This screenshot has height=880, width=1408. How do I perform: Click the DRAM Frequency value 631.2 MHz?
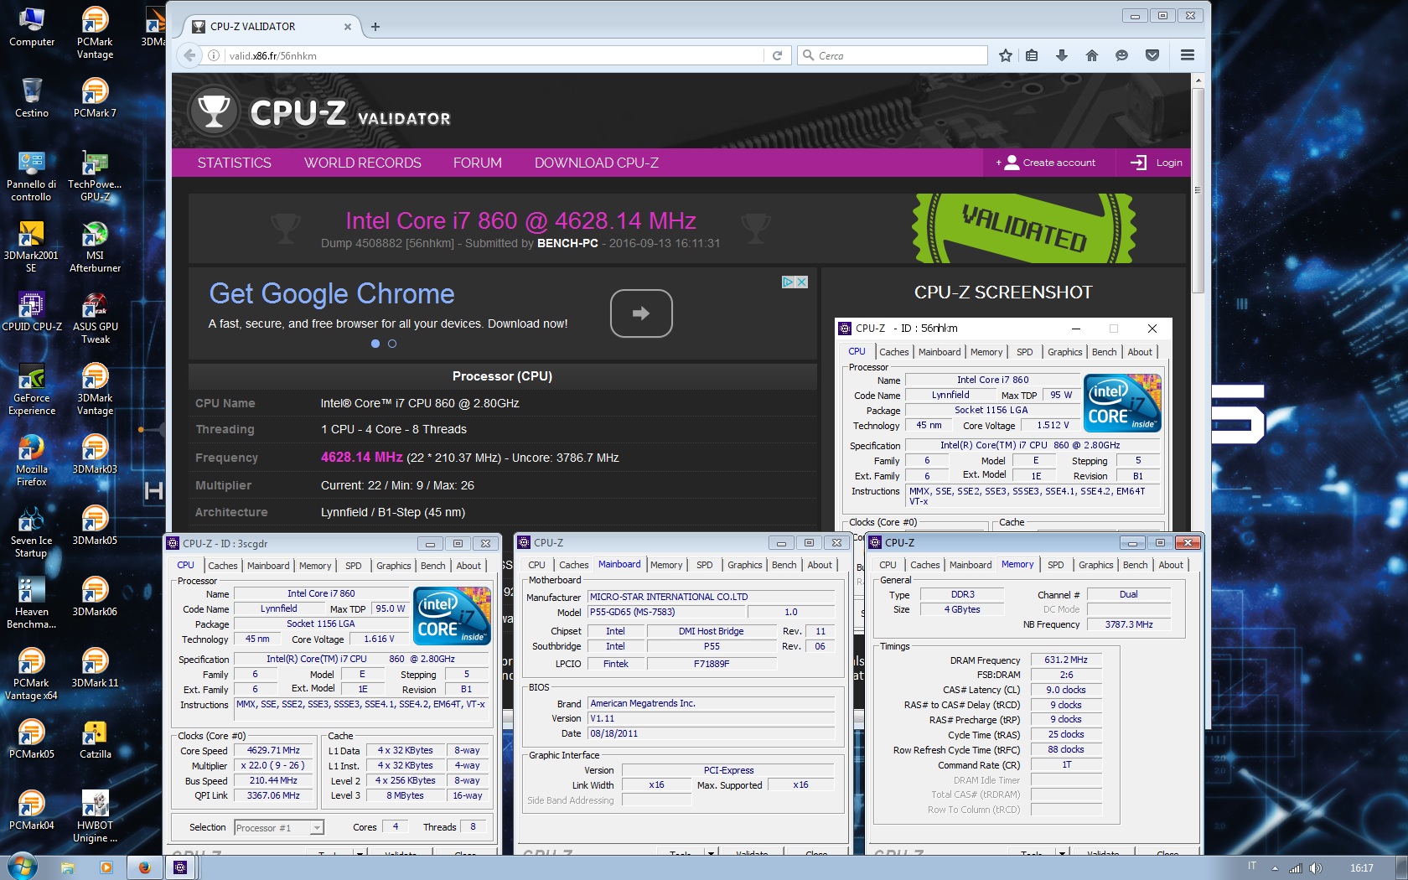tap(1066, 660)
